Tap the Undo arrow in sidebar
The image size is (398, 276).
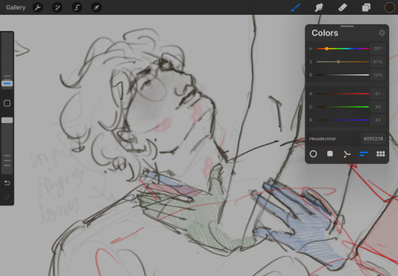[x=7, y=183]
